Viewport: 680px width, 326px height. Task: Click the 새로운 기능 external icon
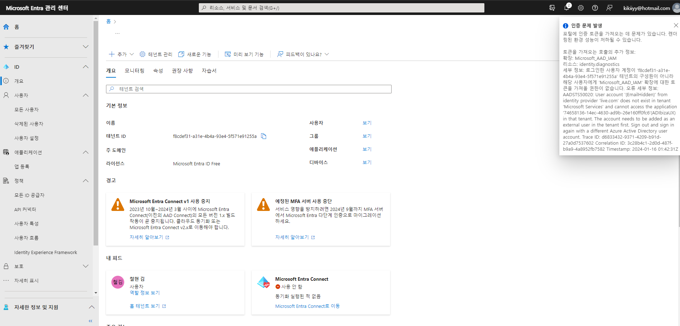181,54
